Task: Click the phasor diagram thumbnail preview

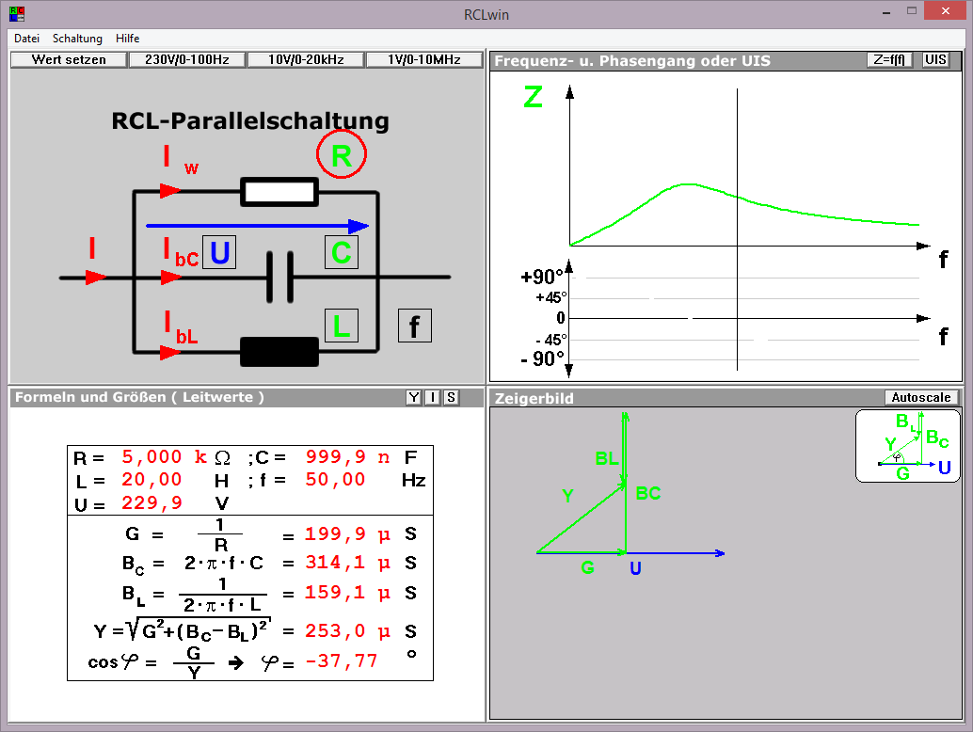Action: [x=907, y=446]
